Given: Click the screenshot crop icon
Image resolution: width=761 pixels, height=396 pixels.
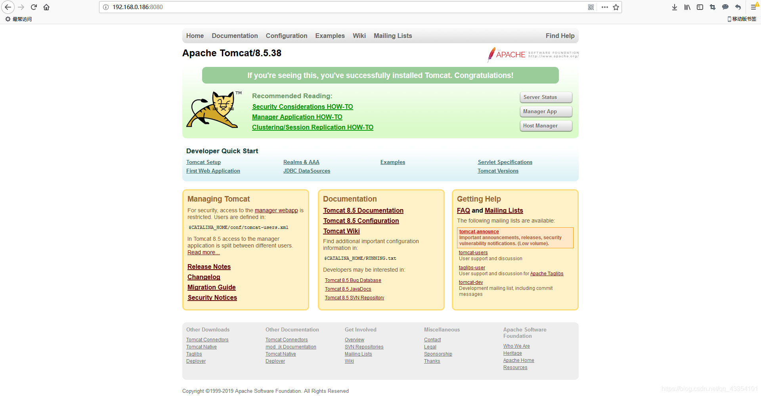Looking at the screenshot, I should 713,7.
